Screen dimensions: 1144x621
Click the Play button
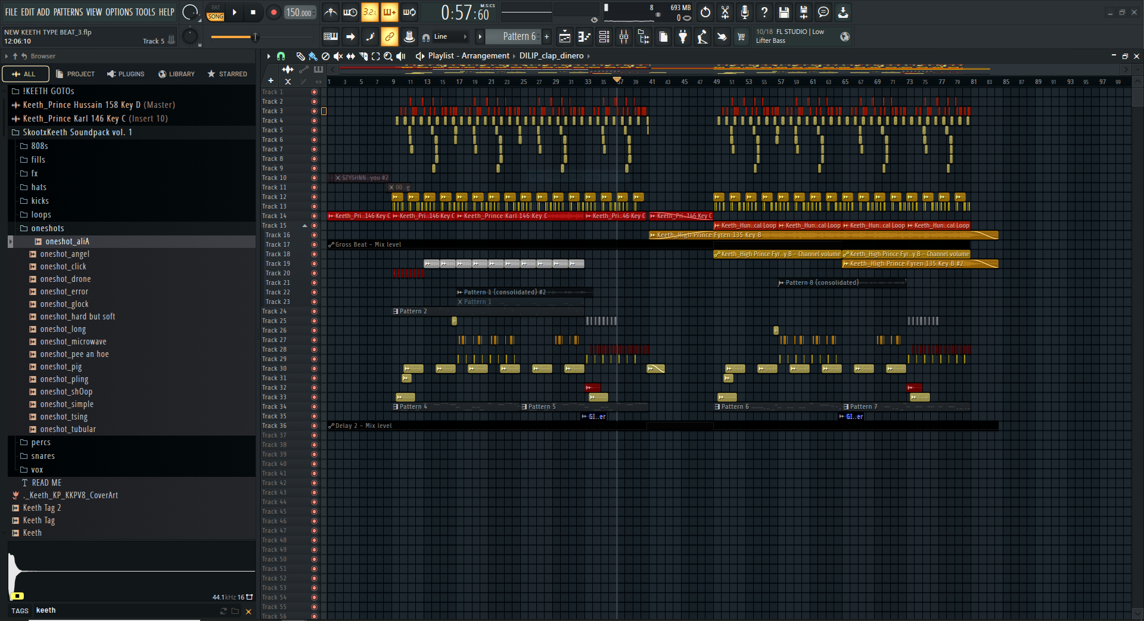(235, 13)
